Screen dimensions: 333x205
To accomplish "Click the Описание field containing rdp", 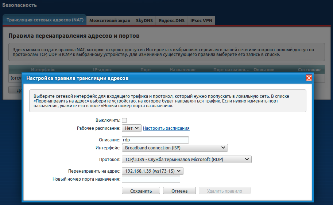I will pyautogui.click(x=155, y=140).
